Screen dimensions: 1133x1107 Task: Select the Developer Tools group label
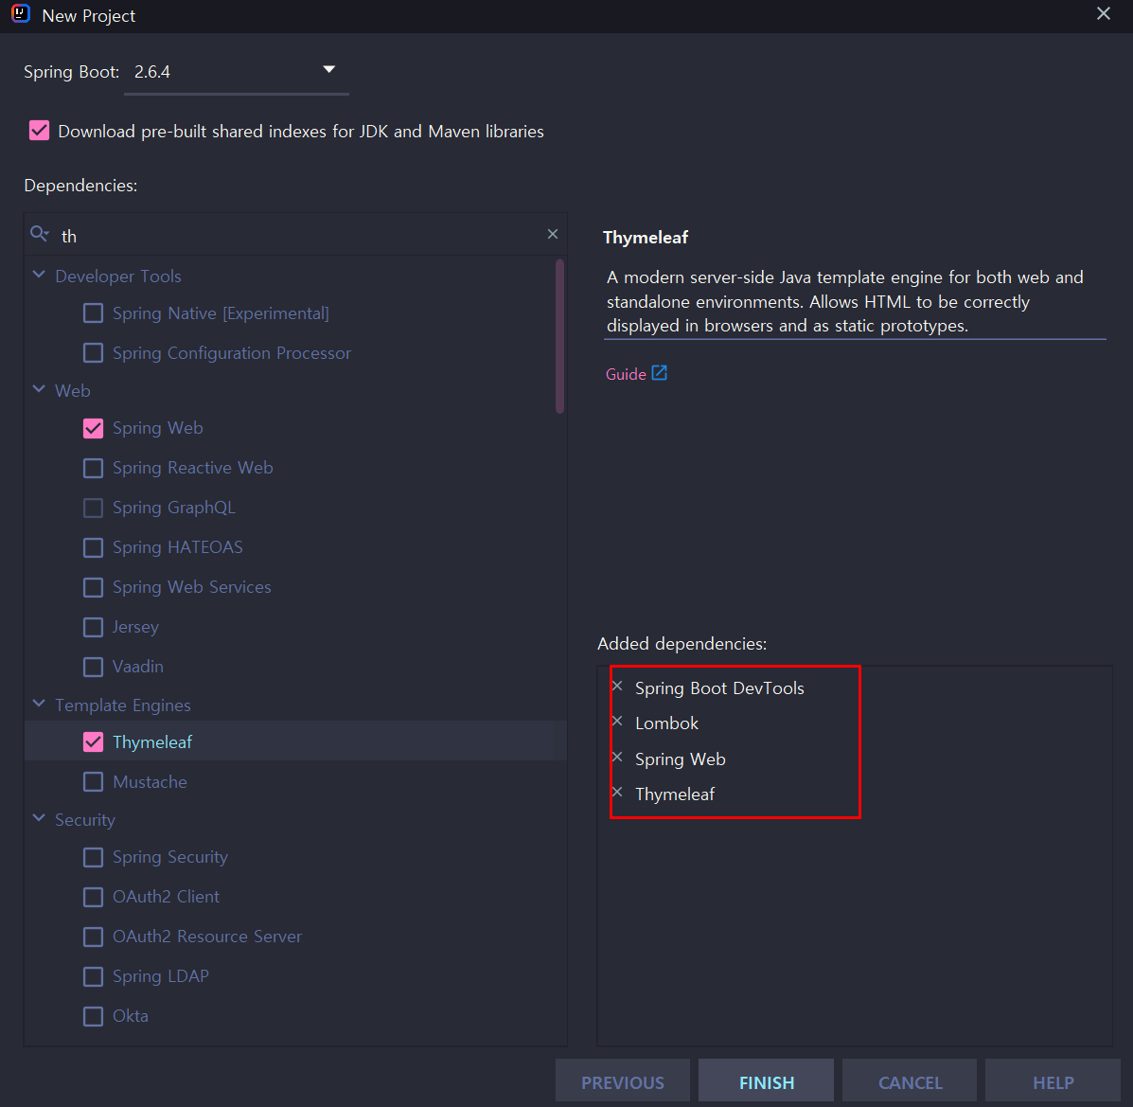[117, 277]
